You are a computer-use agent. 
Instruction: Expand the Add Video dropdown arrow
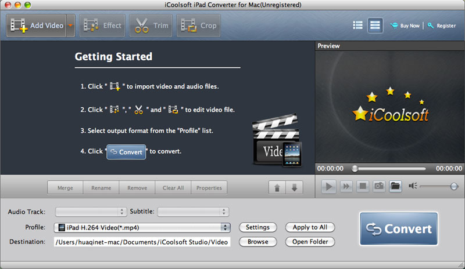(71, 26)
